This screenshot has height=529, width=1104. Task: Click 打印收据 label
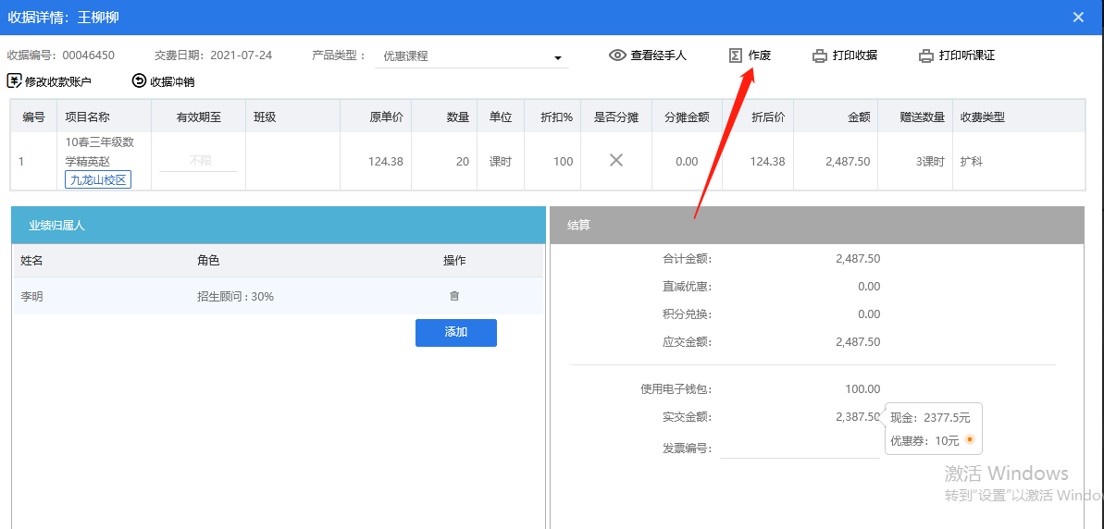[855, 55]
